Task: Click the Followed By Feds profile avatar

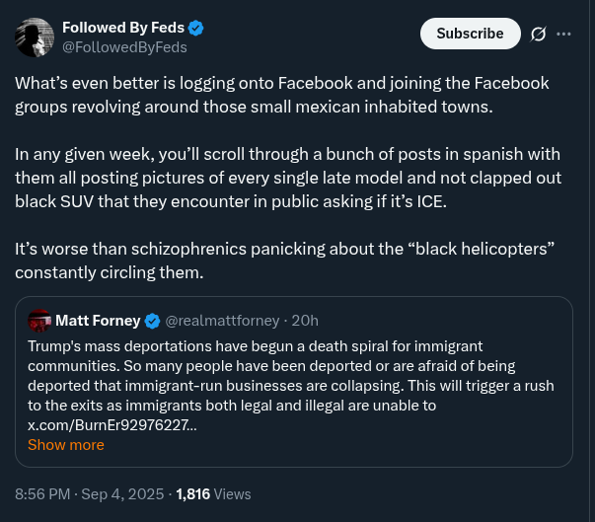Action: point(35,37)
